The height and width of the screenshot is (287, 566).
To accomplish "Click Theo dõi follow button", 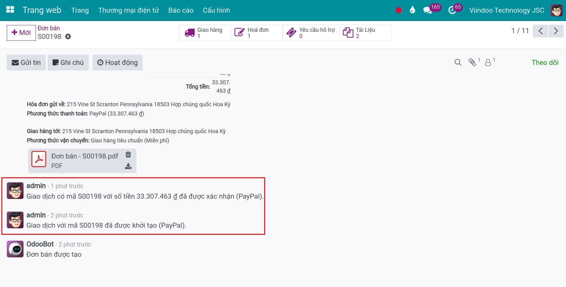I will pos(545,62).
